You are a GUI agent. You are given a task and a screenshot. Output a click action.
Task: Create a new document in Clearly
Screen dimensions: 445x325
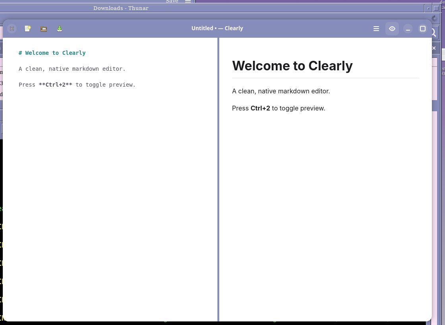[27, 28]
